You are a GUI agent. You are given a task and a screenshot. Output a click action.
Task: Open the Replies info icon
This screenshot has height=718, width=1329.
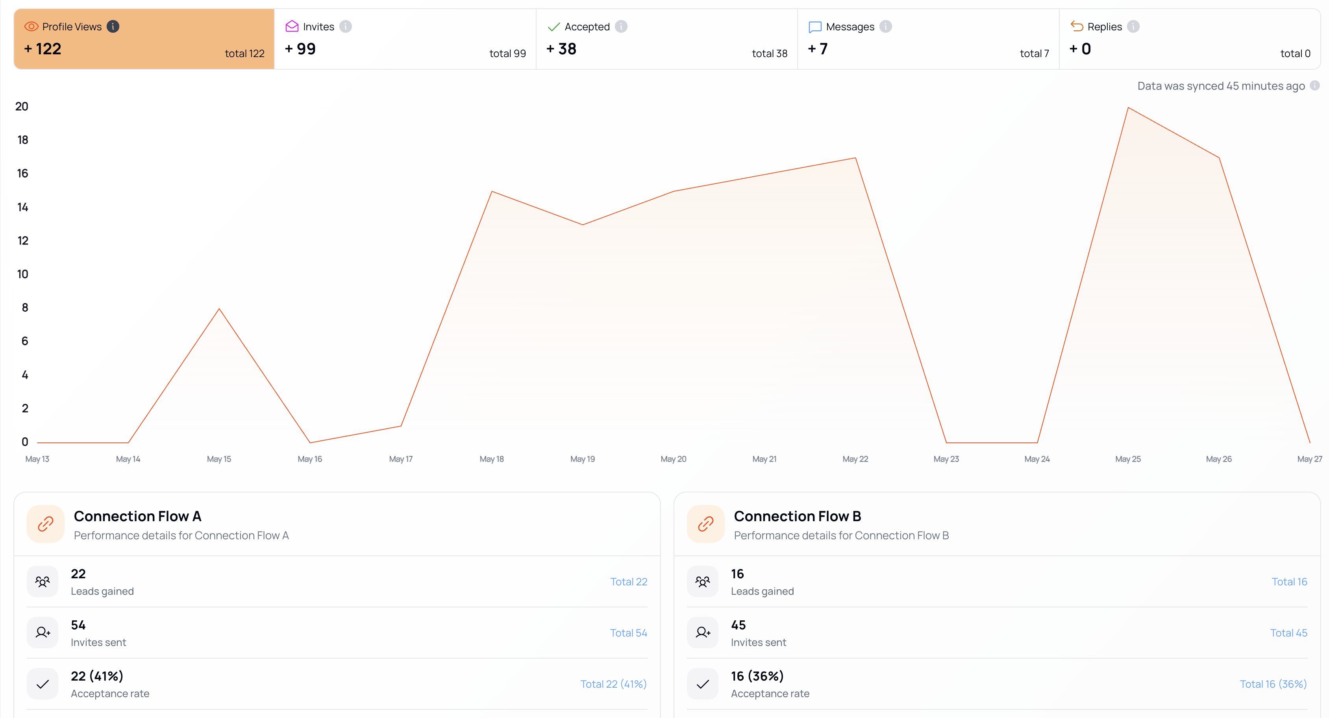pyautogui.click(x=1133, y=26)
